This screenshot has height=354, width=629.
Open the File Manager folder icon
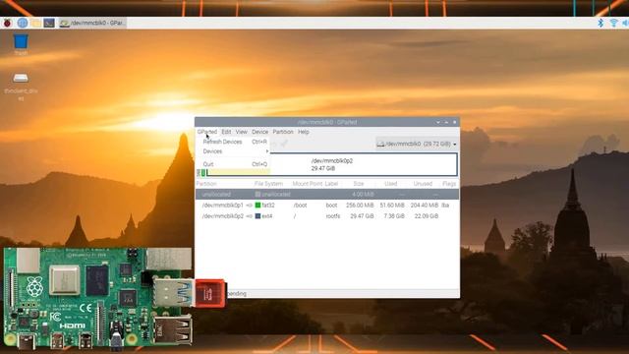pyautogui.click(x=36, y=23)
